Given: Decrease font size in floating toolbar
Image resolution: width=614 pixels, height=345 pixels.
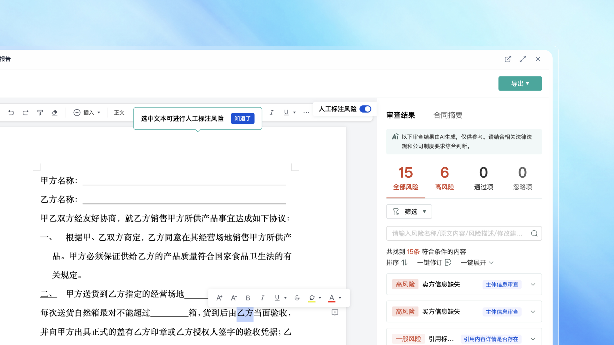Looking at the screenshot, I should (x=234, y=298).
